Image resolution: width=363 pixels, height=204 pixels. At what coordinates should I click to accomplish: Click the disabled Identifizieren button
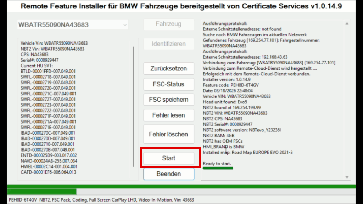click(169, 44)
